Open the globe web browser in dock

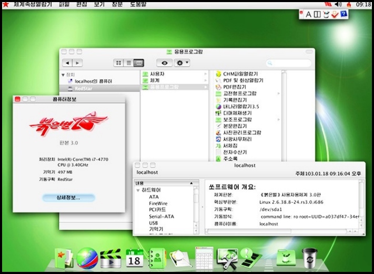[x=87, y=258]
